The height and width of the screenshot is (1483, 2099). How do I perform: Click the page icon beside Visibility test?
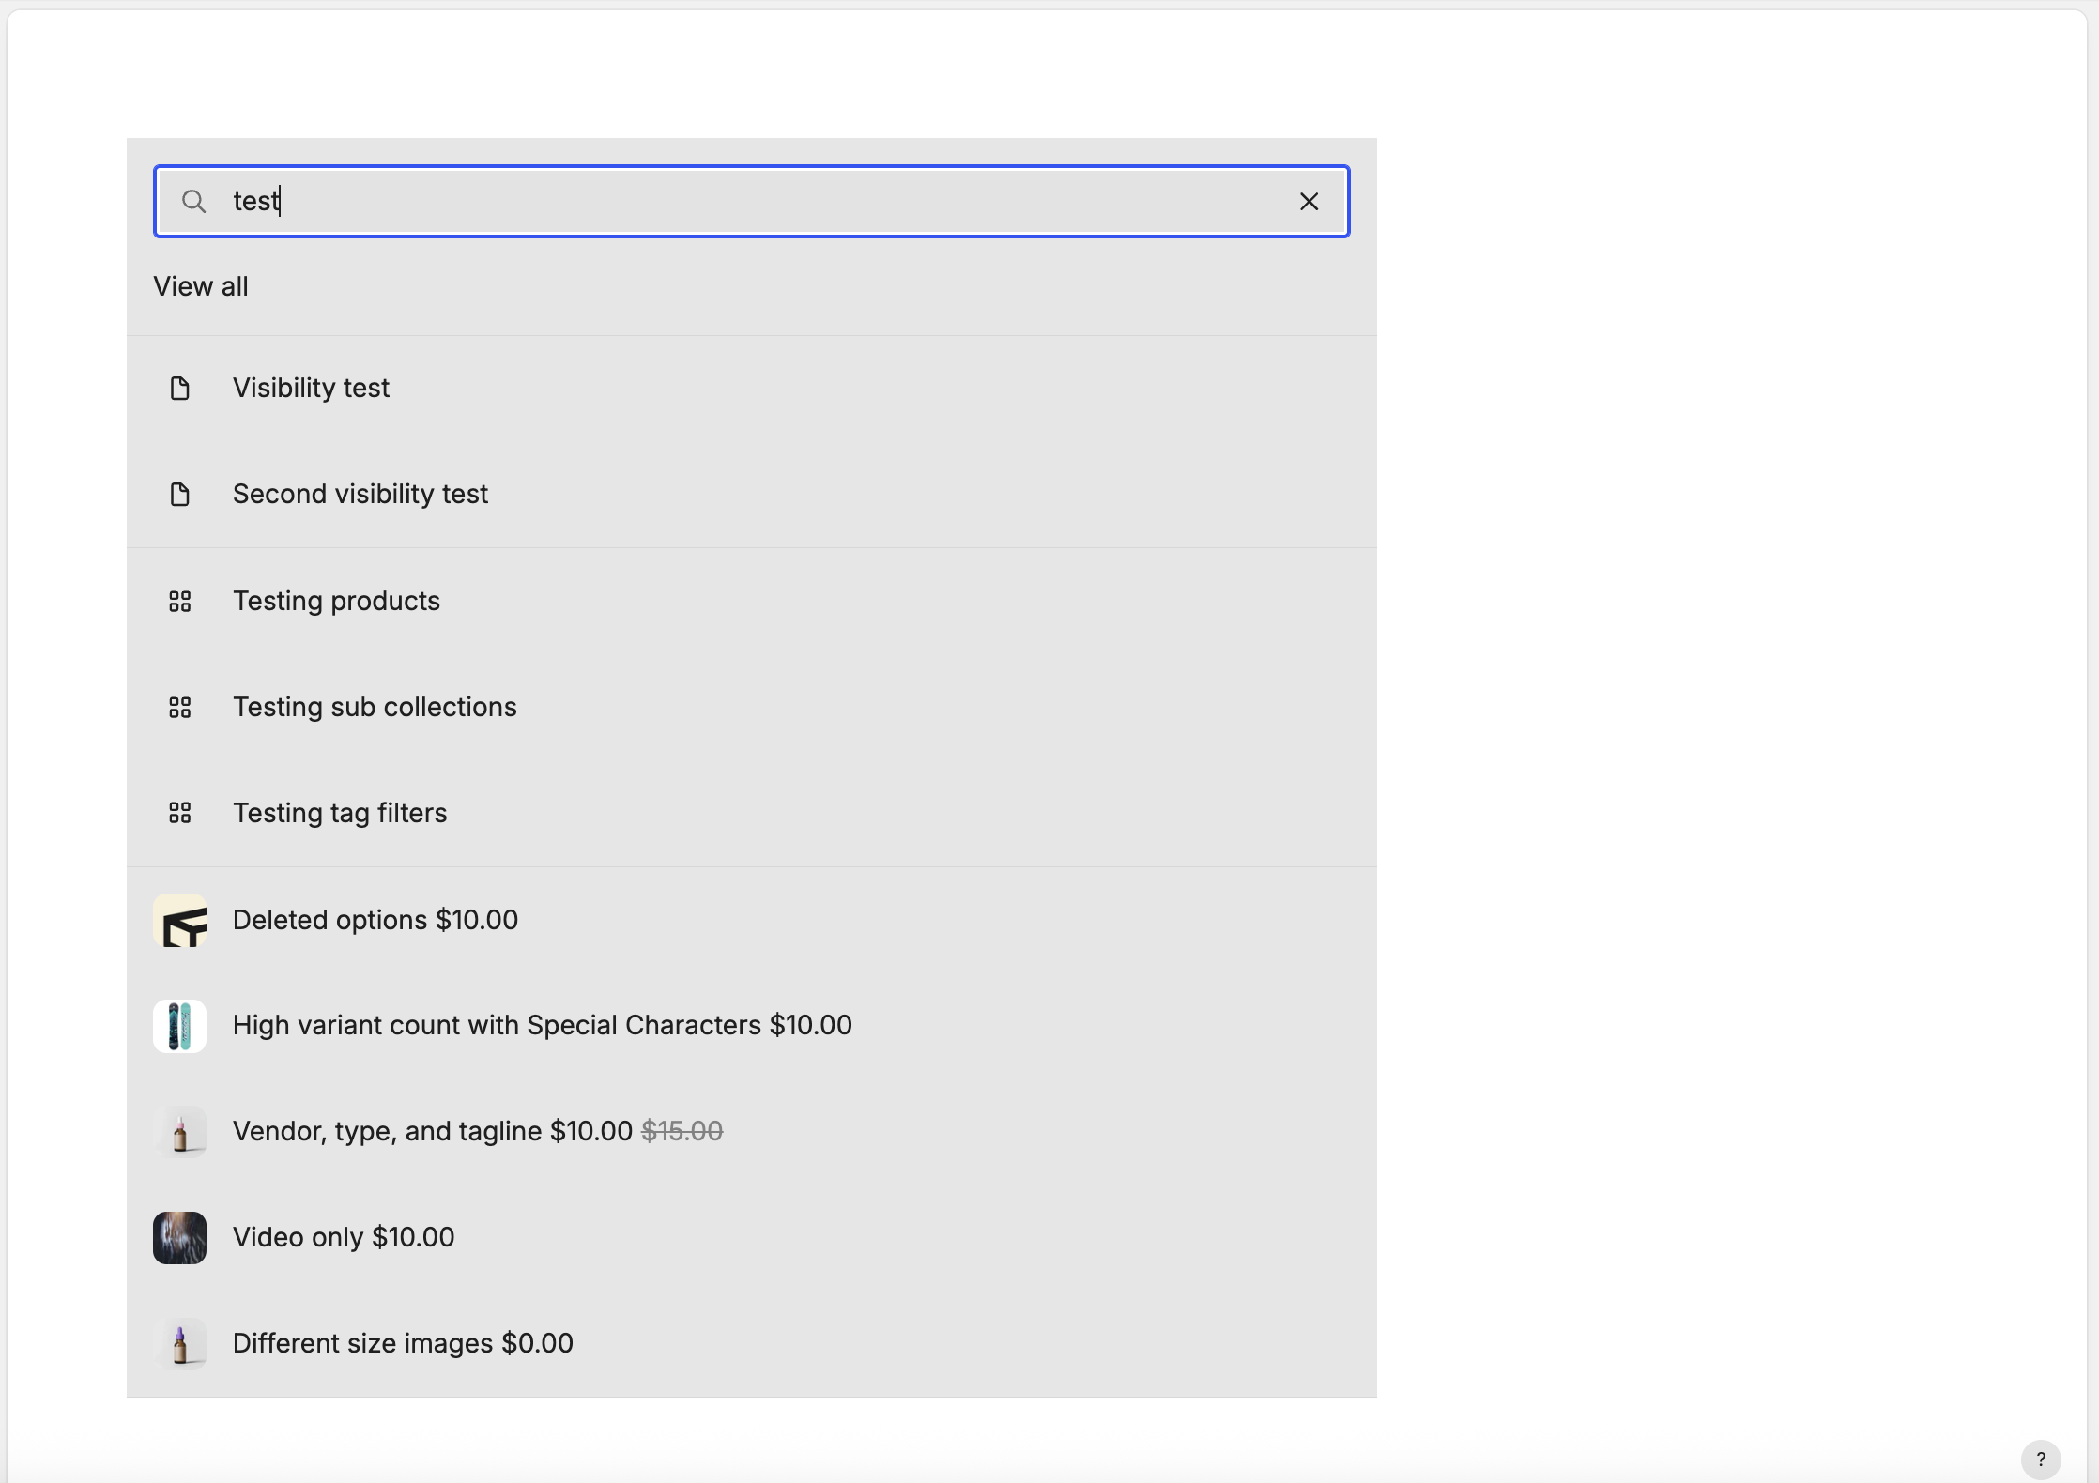[179, 388]
